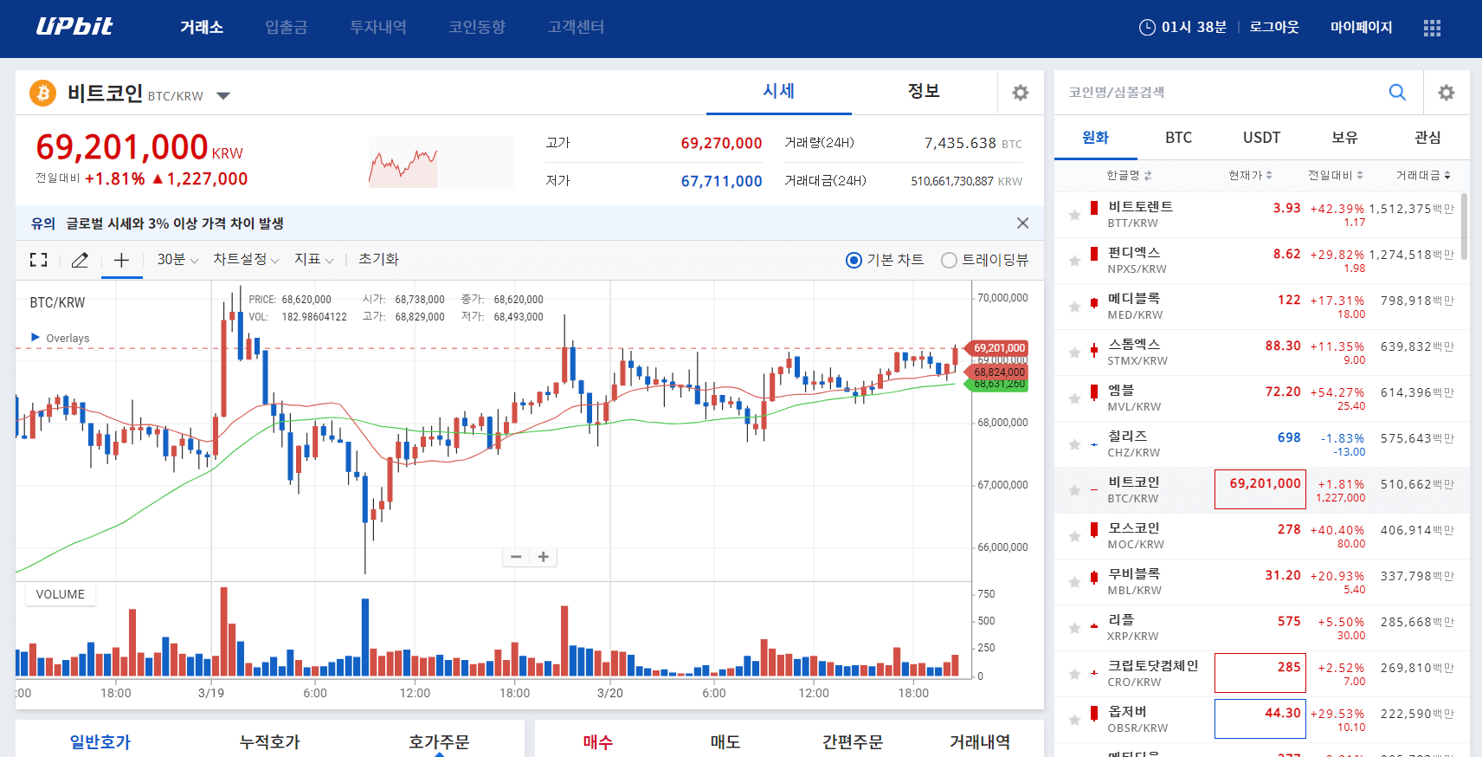Click the 코인명/심볼검색 search field
Viewport: 1482px width, 757px height.
pyautogui.click(x=1219, y=93)
